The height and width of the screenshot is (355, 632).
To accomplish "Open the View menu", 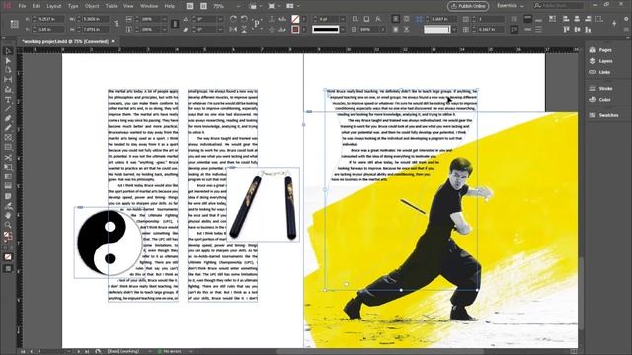I will (x=128, y=6).
